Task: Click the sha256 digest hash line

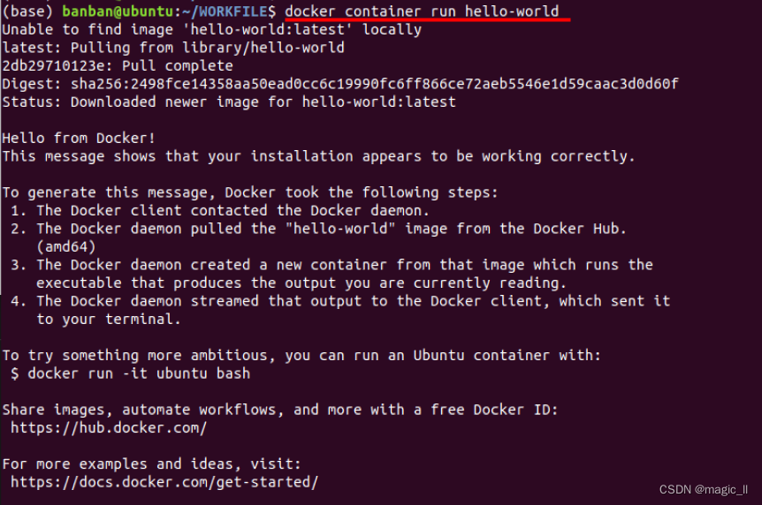Action: [x=339, y=84]
